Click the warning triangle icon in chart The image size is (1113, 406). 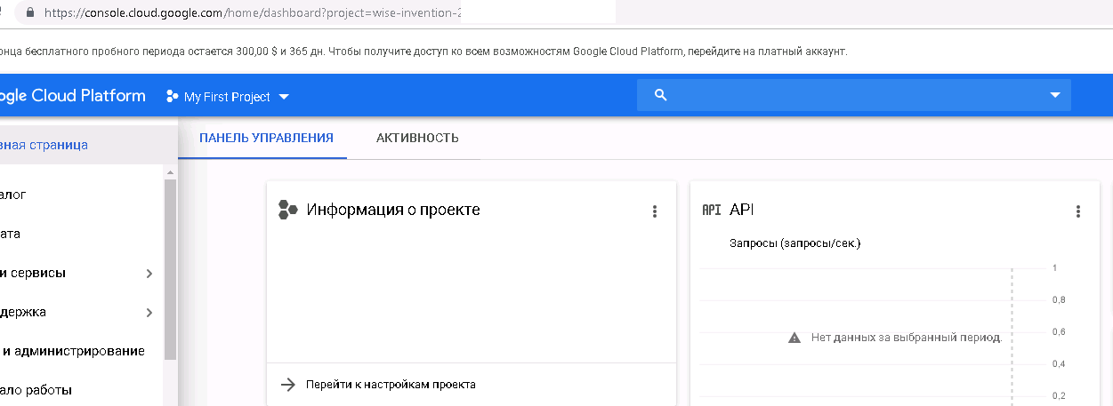click(x=794, y=338)
